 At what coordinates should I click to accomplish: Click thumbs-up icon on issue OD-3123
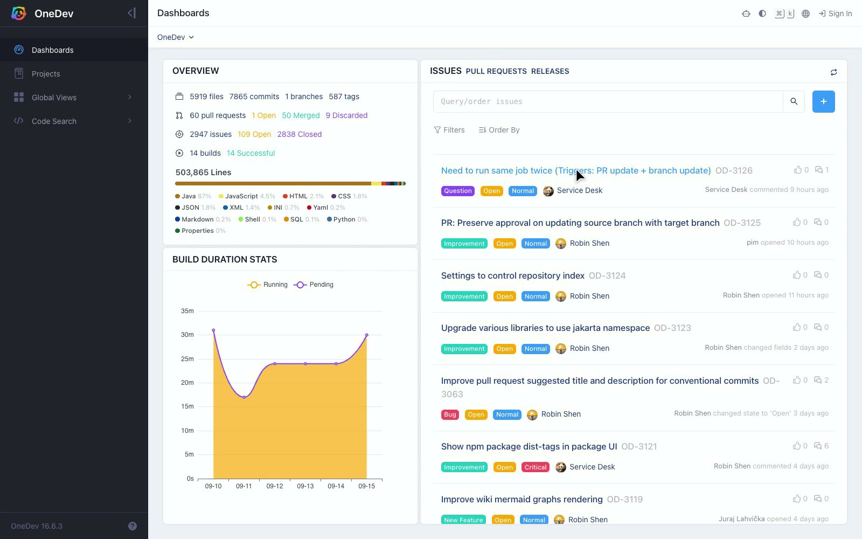tap(797, 327)
